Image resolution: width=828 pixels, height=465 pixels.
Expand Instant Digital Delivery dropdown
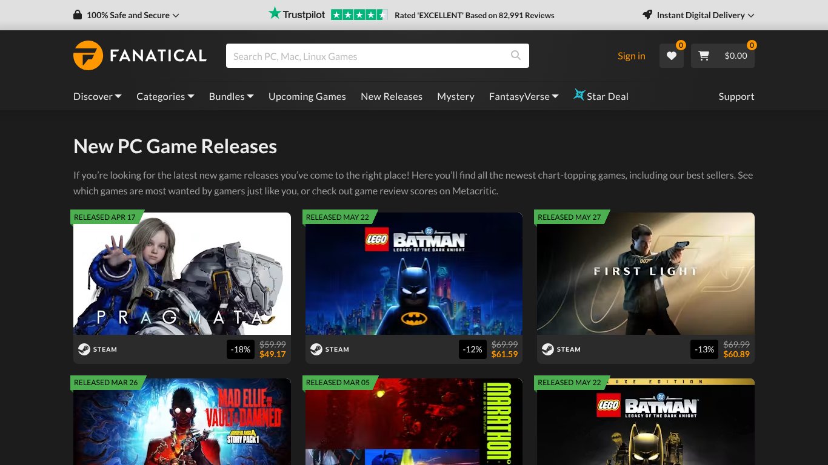[x=698, y=15]
